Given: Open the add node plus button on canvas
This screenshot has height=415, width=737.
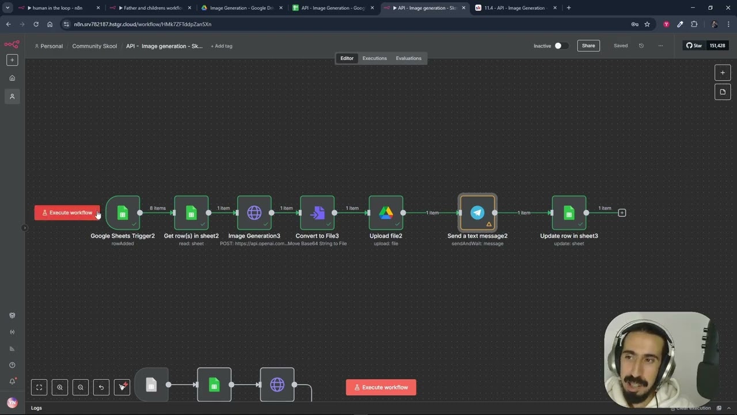Looking at the screenshot, I should [x=723, y=73].
